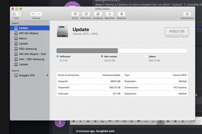
Task: Add a volume with plus button
Action: click(x=33, y=14)
